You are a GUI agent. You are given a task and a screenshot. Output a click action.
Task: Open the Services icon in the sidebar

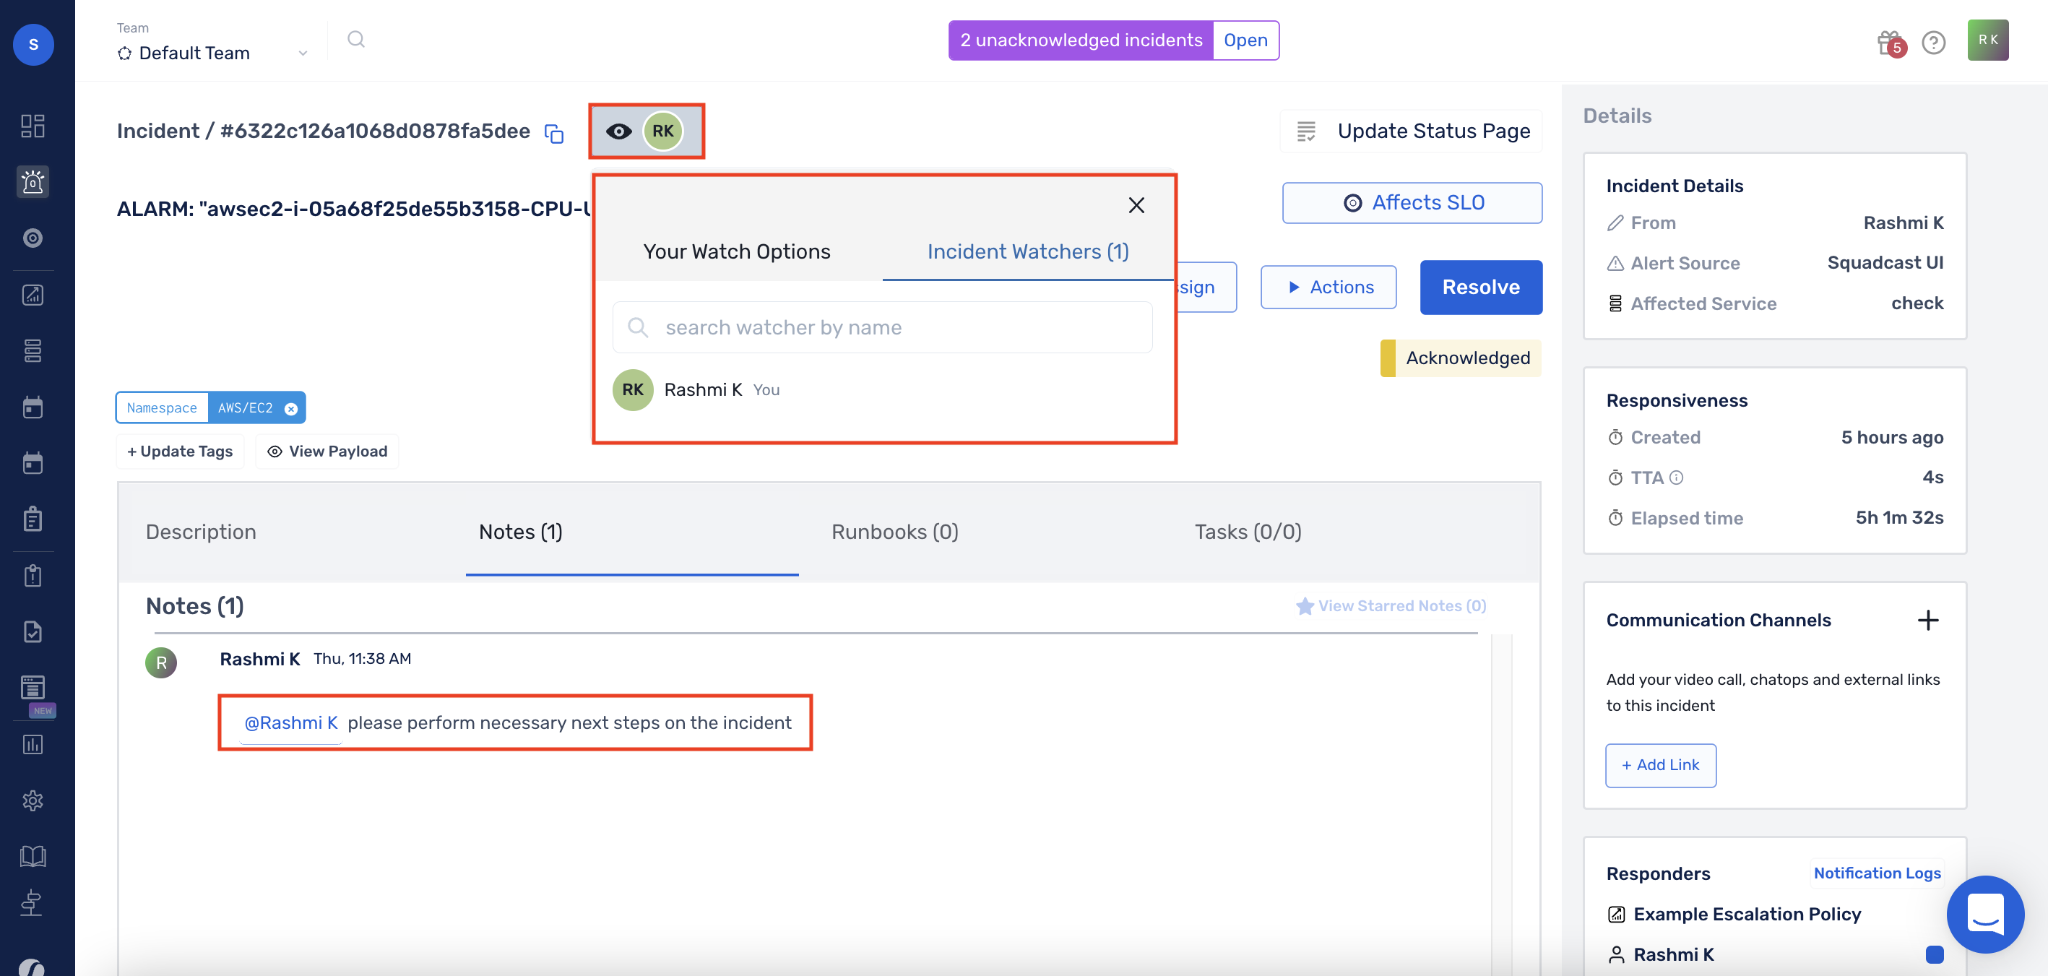[33, 350]
